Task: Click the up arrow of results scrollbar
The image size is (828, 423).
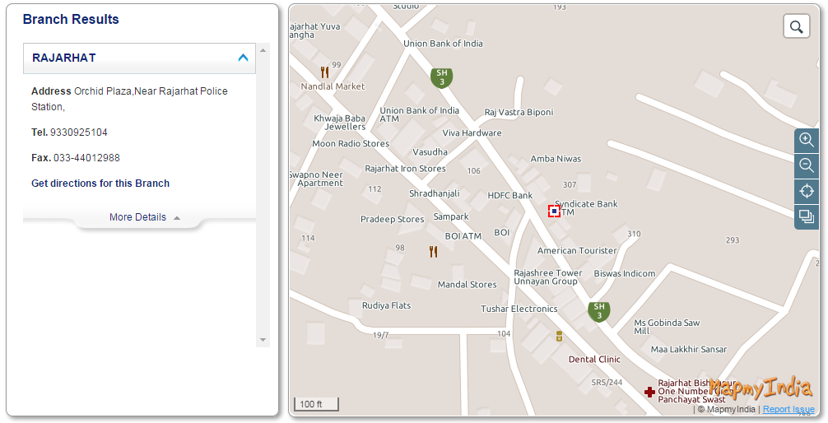Action: coord(263,50)
